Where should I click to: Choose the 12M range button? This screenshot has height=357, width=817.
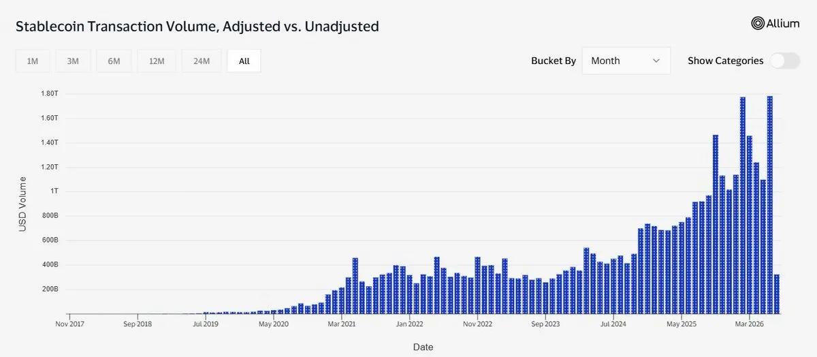click(x=157, y=61)
